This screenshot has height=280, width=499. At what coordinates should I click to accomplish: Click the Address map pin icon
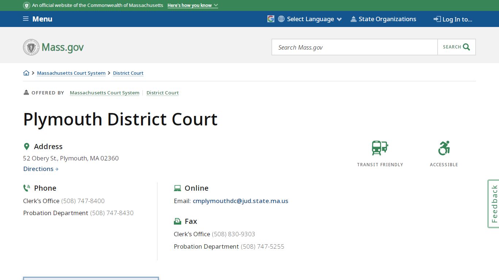click(x=26, y=147)
